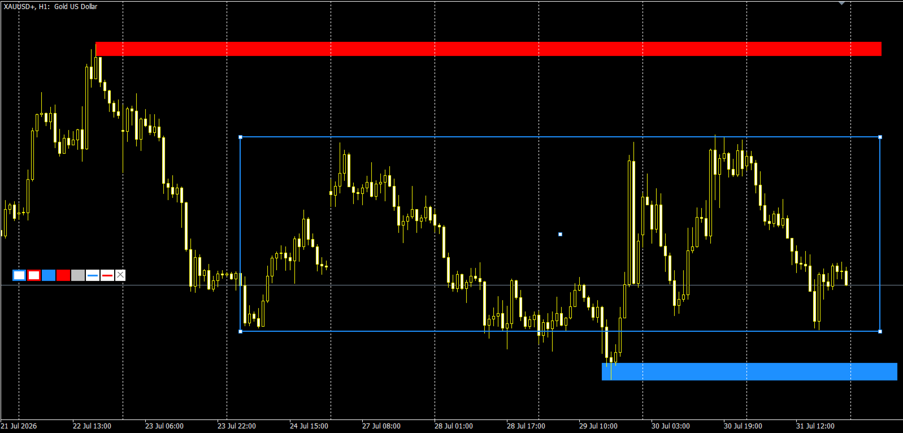This screenshot has width=903, height=433.
Task: Click the center anchor point of range box
Action: (560, 234)
